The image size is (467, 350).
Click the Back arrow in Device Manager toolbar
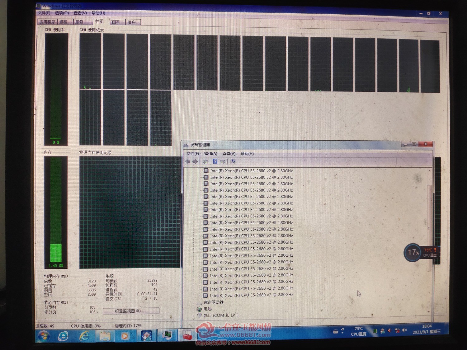(187, 161)
